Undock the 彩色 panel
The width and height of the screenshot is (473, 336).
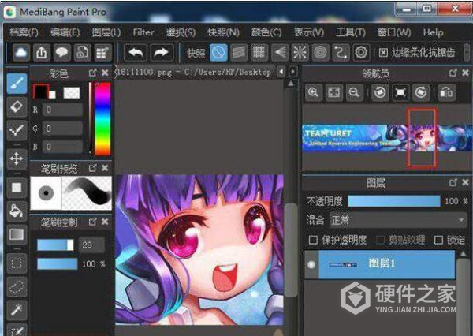92,73
